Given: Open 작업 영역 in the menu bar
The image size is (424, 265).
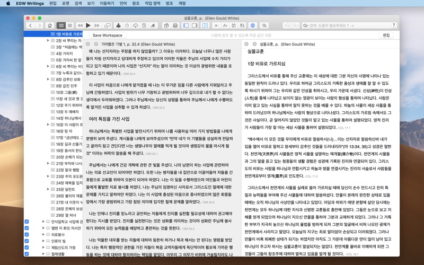Looking at the screenshot, I should [153, 3].
